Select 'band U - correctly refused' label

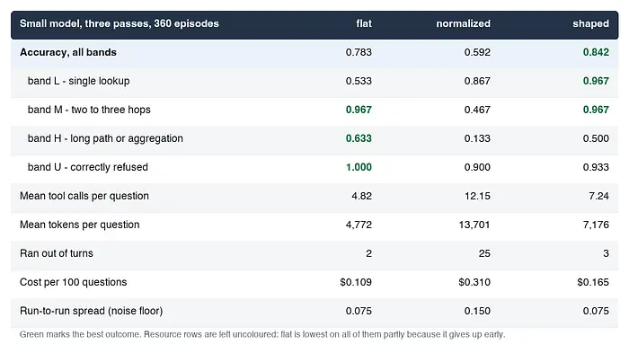click(88, 167)
